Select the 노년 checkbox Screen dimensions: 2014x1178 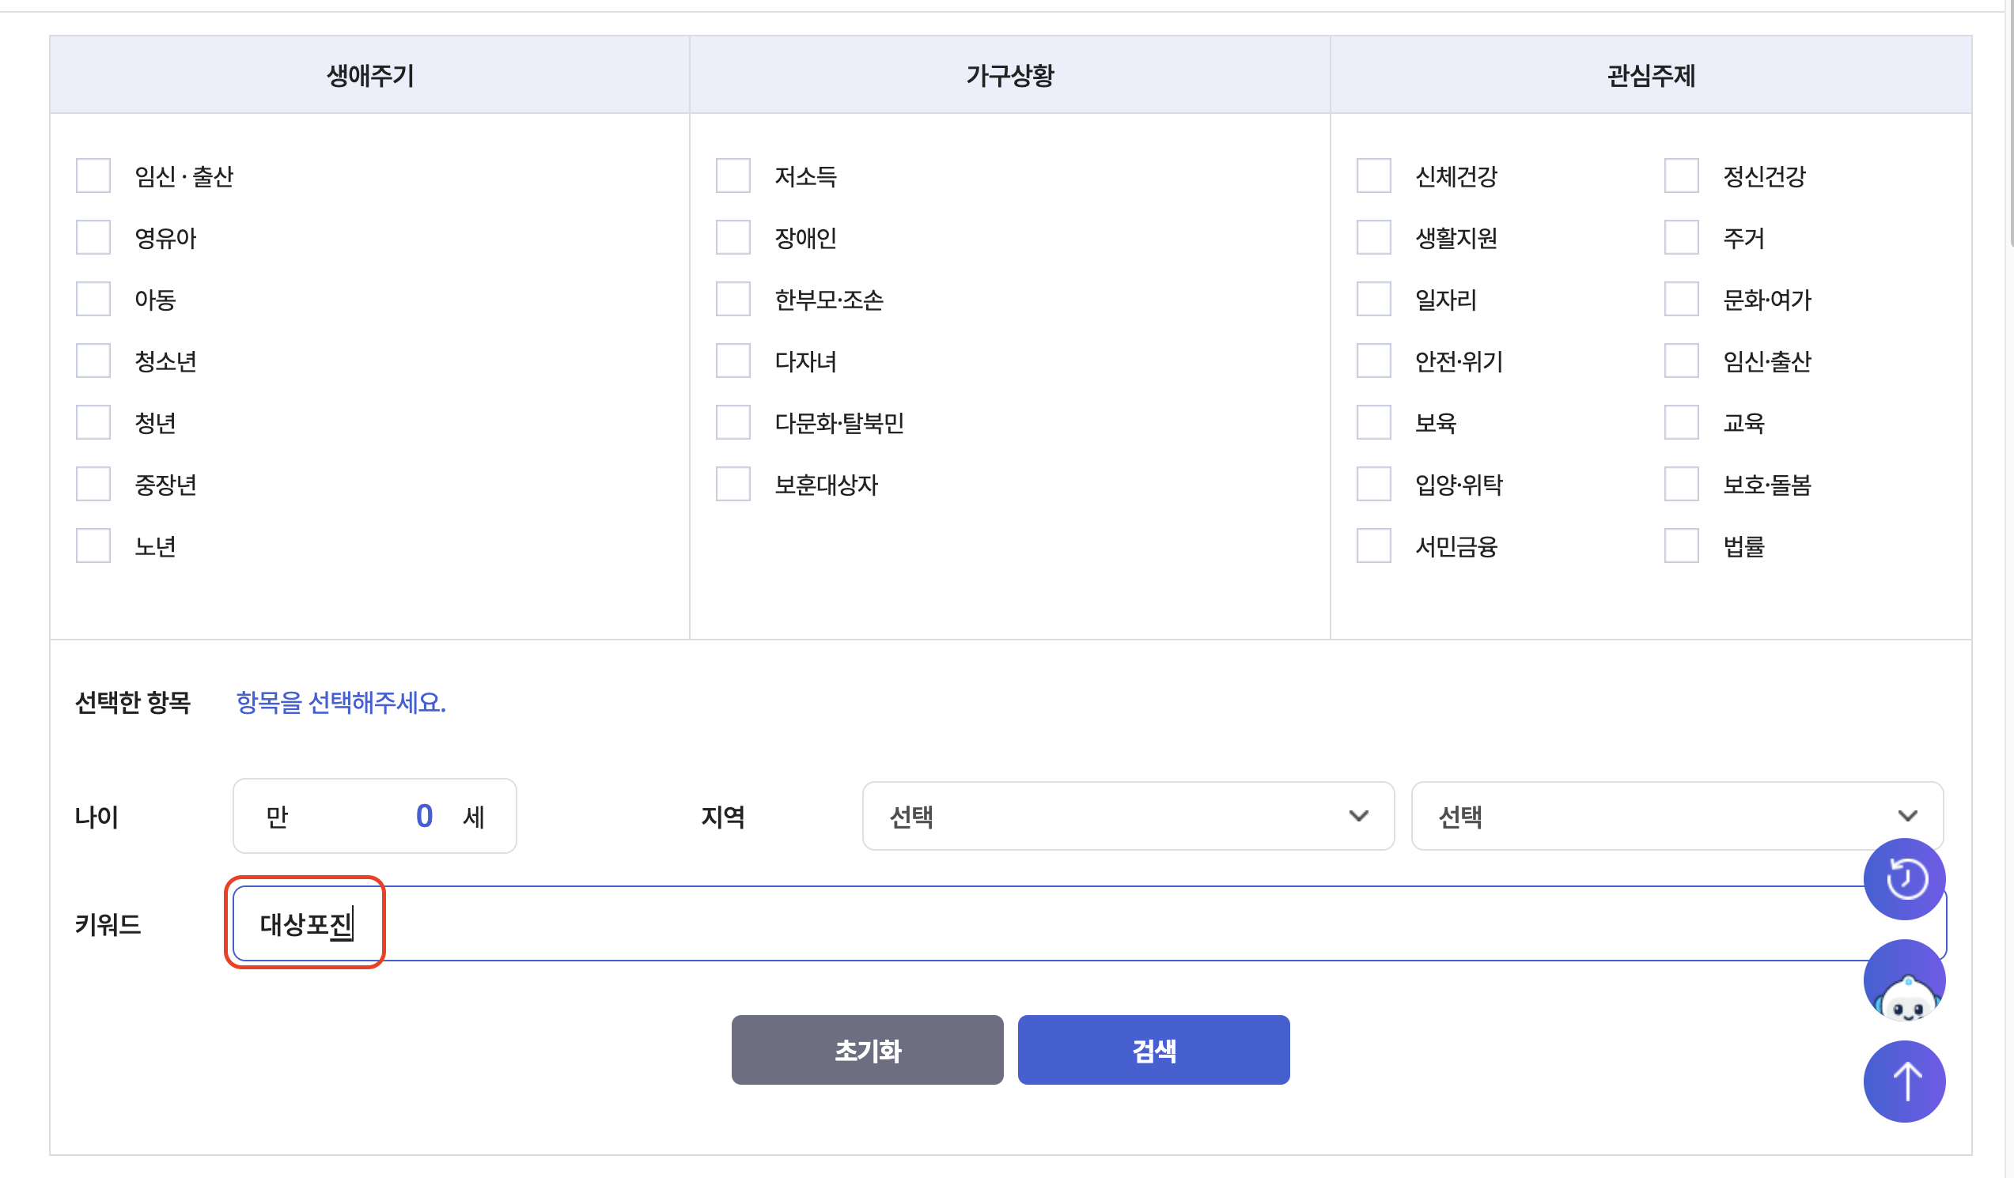click(93, 546)
